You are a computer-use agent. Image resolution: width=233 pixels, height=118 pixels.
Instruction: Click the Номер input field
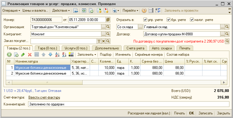click(x=46, y=20)
